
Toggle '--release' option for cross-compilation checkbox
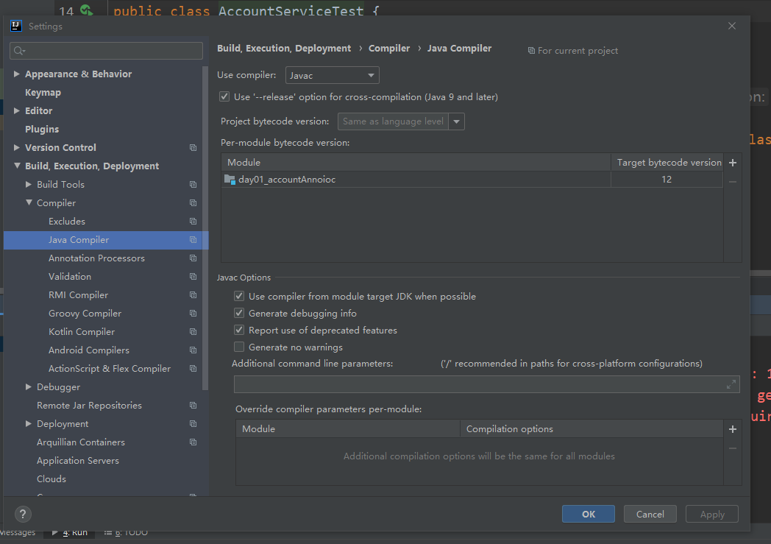tap(224, 96)
